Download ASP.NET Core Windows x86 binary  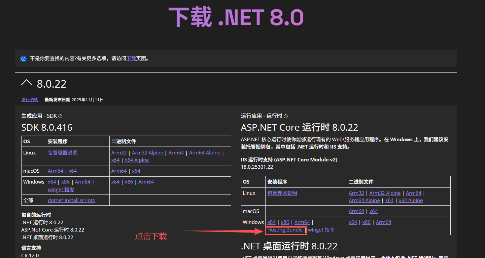tap(366, 222)
